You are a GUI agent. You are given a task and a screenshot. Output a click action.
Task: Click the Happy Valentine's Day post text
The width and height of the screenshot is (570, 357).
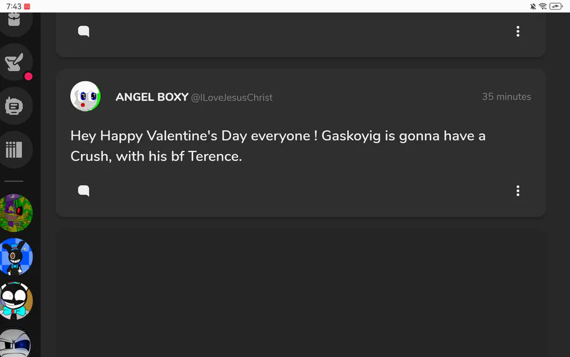[x=277, y=146]
